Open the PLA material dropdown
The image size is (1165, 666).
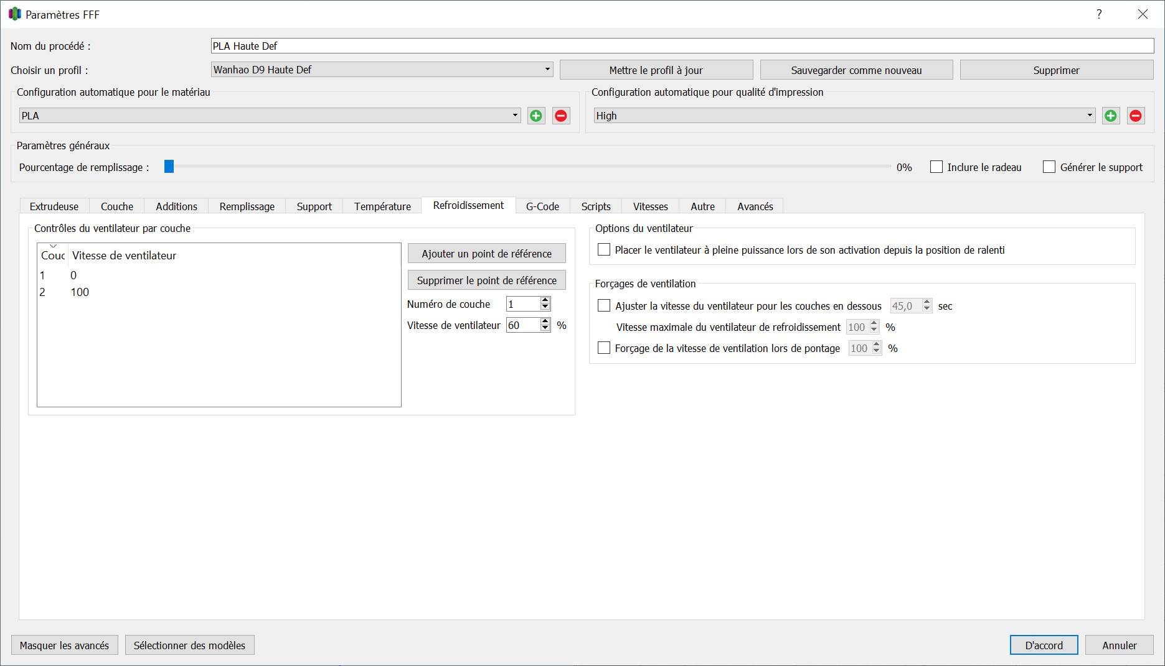270,116
